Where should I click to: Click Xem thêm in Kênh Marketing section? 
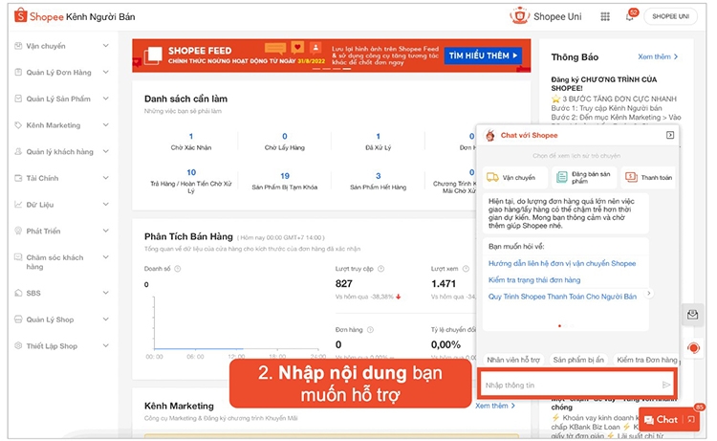pos(495,406)
